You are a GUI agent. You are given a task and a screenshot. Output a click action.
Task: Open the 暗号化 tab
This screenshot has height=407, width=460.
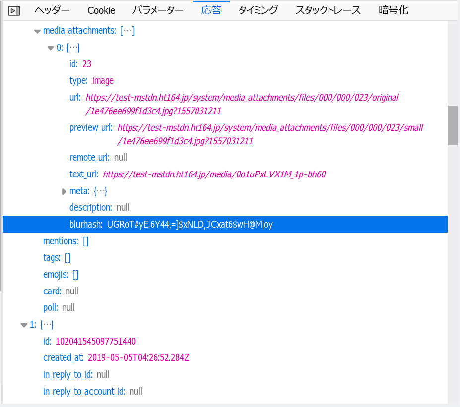coord(393,10)
